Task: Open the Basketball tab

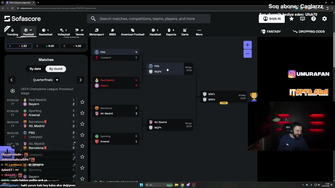Action: click(x=46, y=32)
